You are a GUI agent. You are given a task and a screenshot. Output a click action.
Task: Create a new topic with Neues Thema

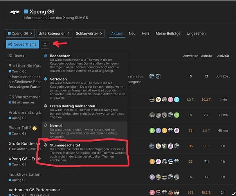coord(22,44)
